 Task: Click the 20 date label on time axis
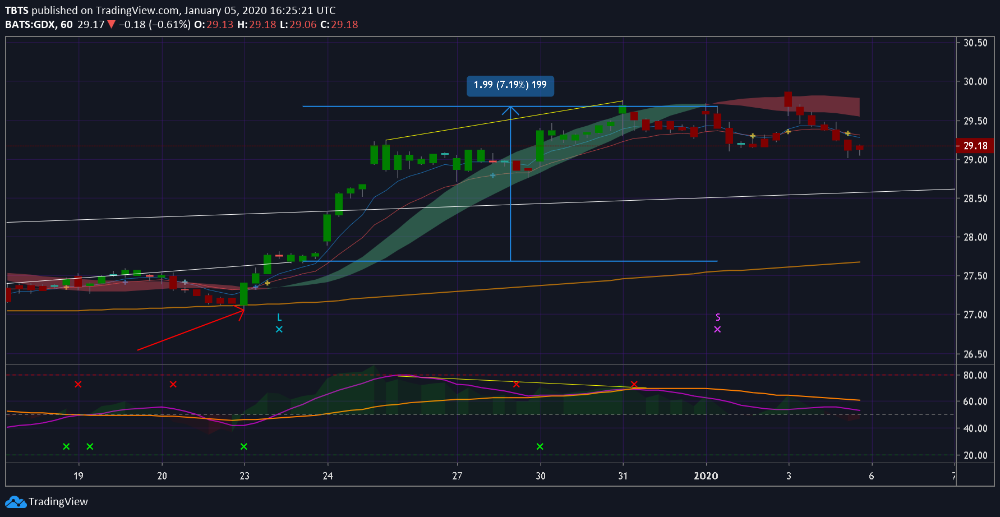(x=162, y=476)
